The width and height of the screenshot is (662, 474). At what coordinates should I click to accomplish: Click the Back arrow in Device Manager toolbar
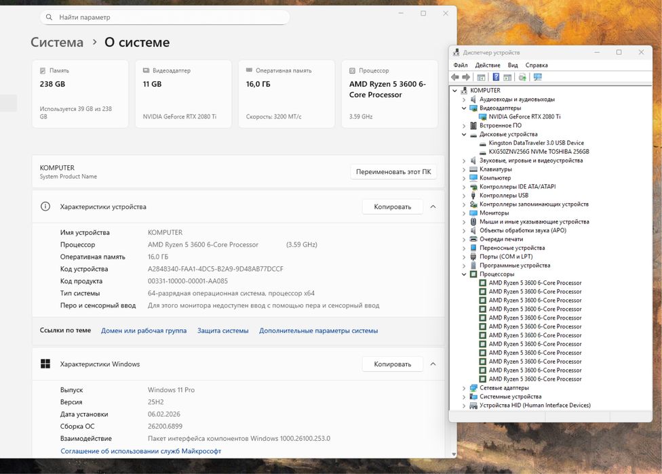pos(455,77)
